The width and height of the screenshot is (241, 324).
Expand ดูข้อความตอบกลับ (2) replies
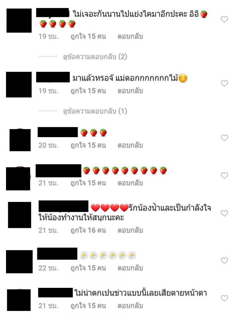pos(95,57)
